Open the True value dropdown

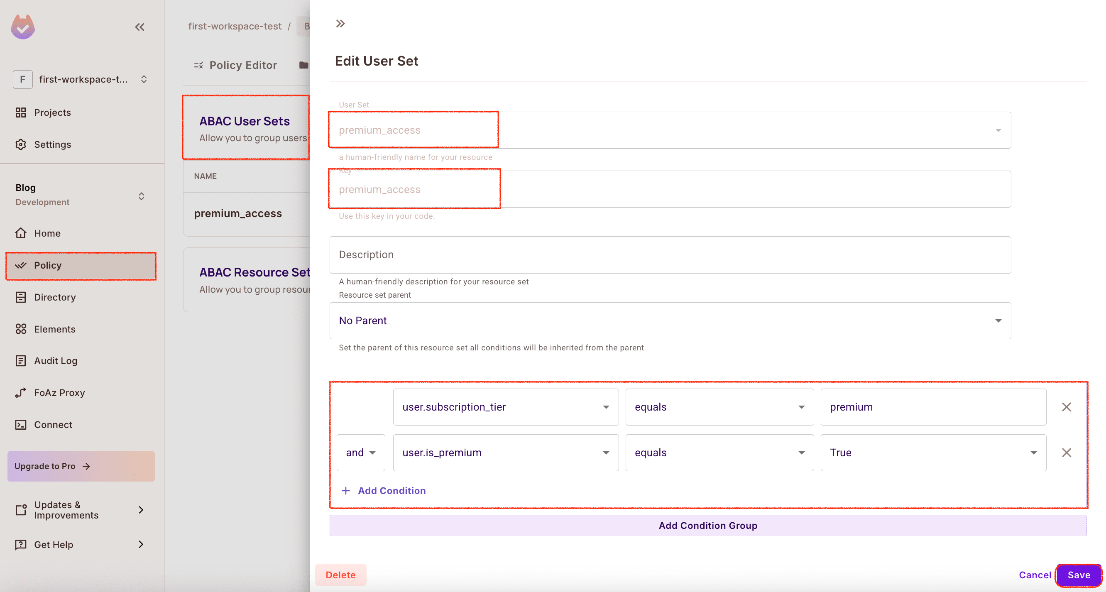pyautogui.click(x=933, y=453)
